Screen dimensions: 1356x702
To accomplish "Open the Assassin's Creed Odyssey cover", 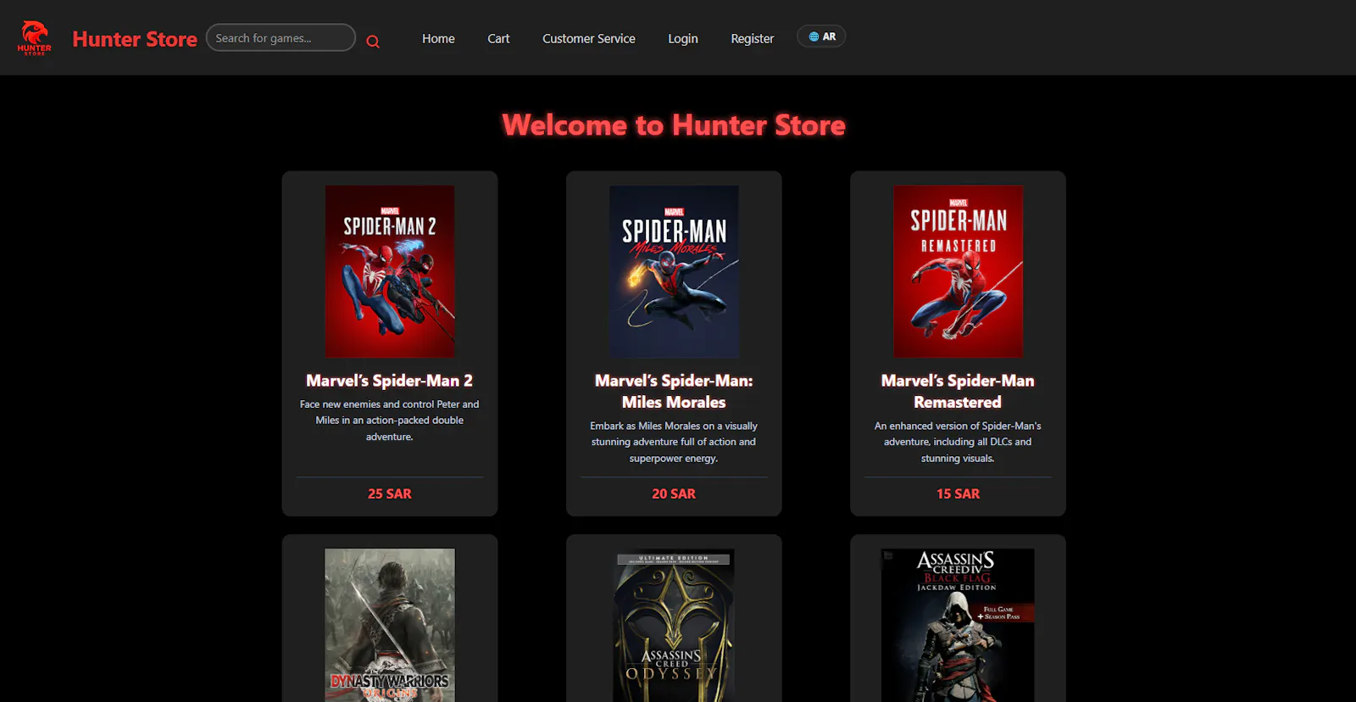I will (674, 625).
